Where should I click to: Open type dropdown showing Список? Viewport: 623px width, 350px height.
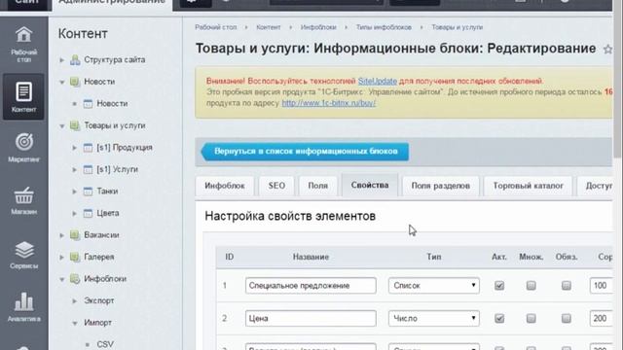[x=434, y=285]
